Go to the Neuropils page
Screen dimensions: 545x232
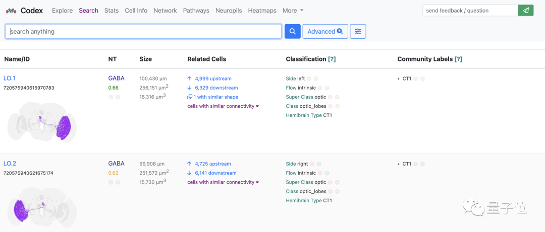click(228, 11)
